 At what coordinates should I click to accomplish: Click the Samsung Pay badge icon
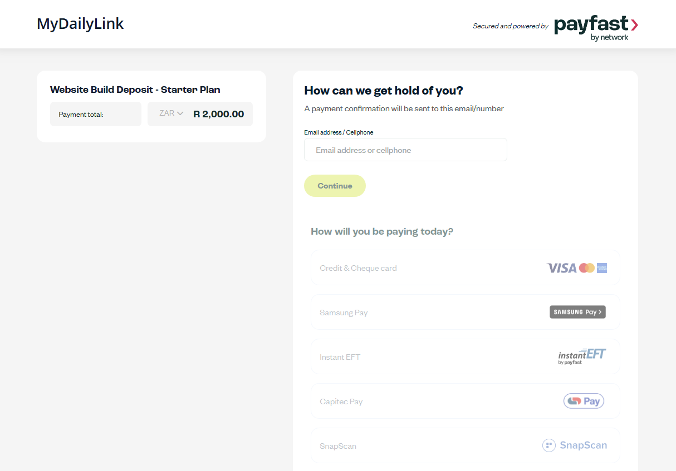point(577,312)
